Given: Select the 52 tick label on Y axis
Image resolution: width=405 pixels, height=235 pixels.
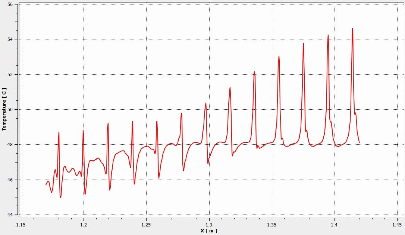Looking at the screenshot, I should click(x=10, y=74).
